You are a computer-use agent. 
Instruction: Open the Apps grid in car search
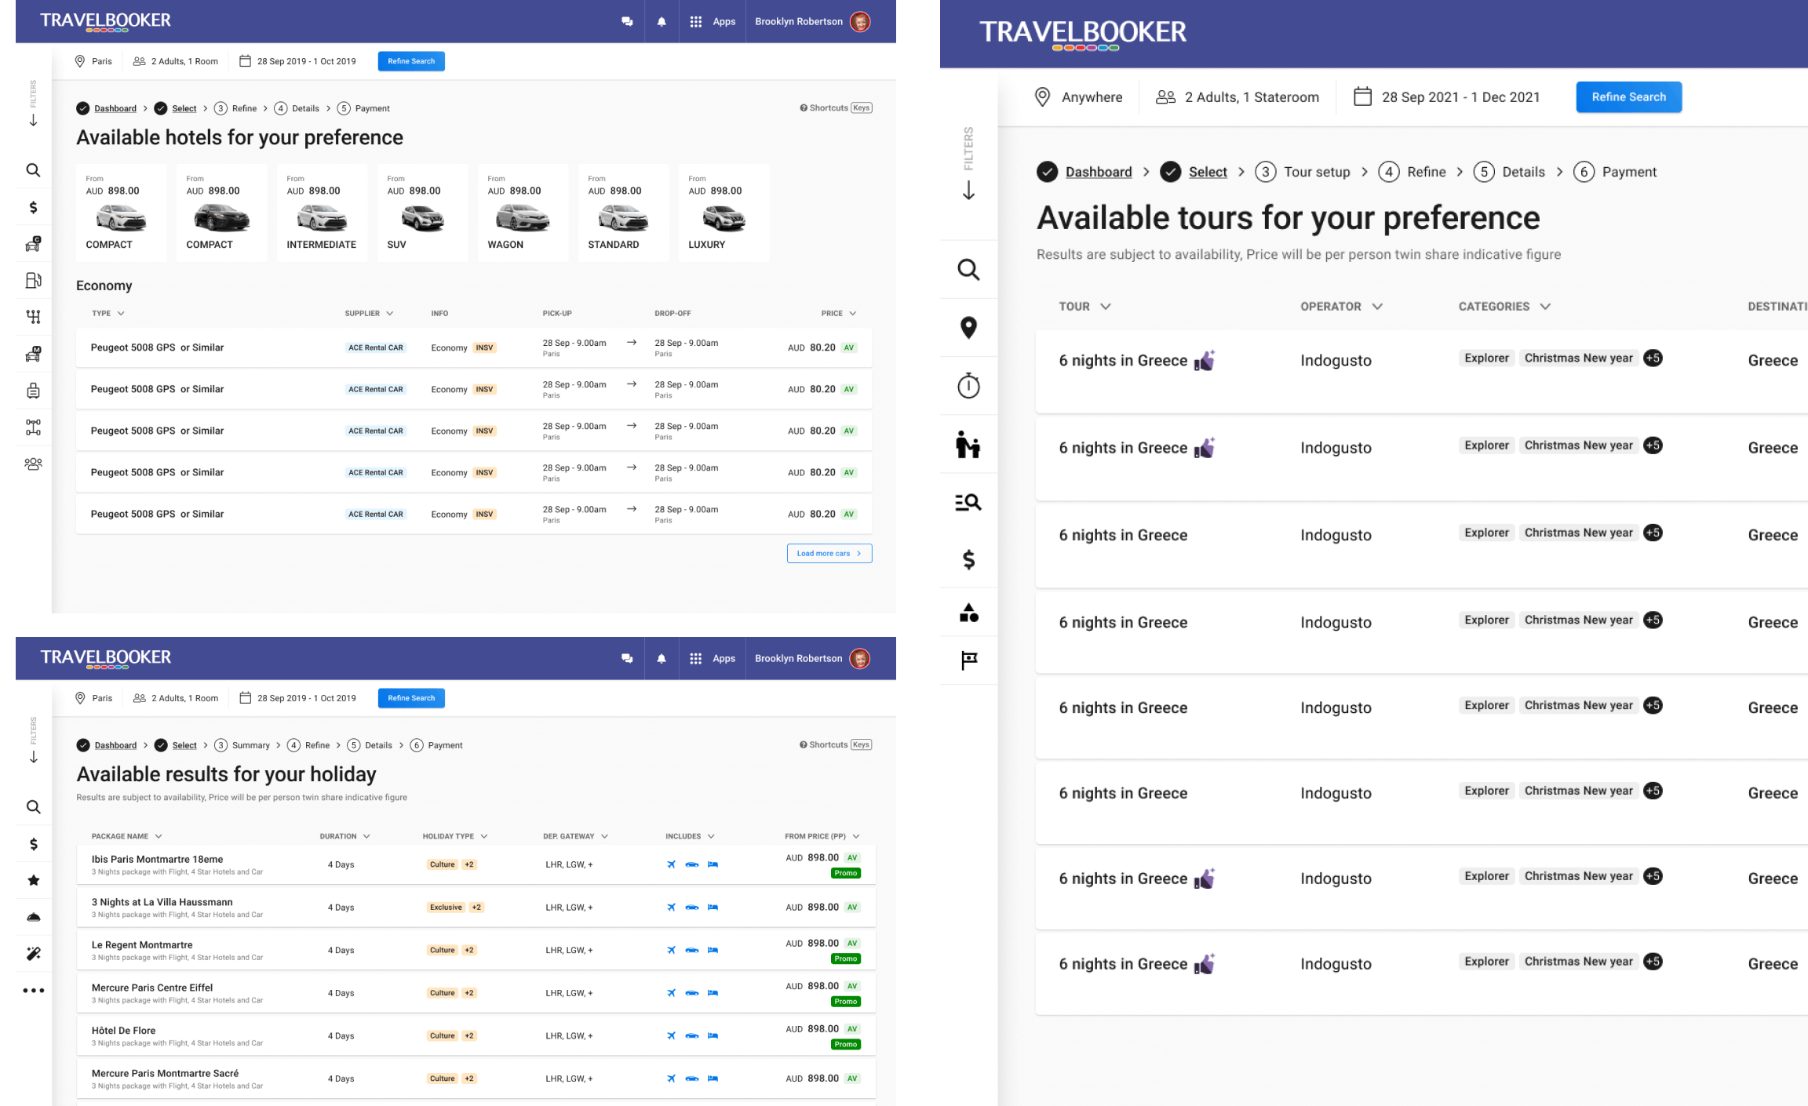pos(712,22)
